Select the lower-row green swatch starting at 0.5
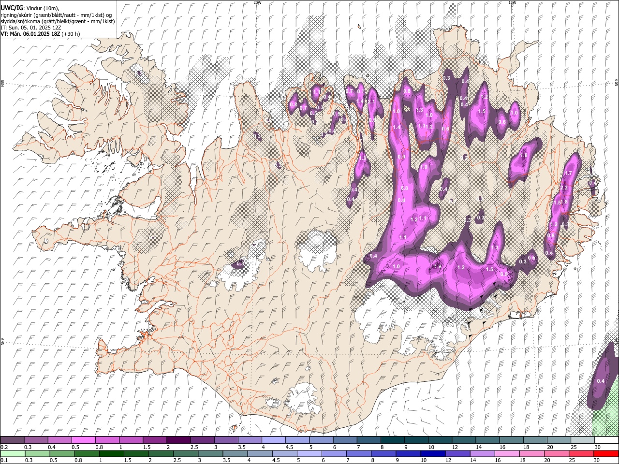 tap(61, 453)
